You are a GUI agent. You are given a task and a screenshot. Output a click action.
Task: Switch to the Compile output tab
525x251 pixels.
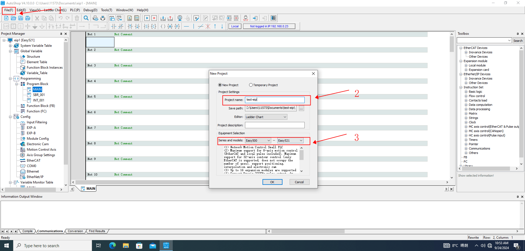[27, 231]
